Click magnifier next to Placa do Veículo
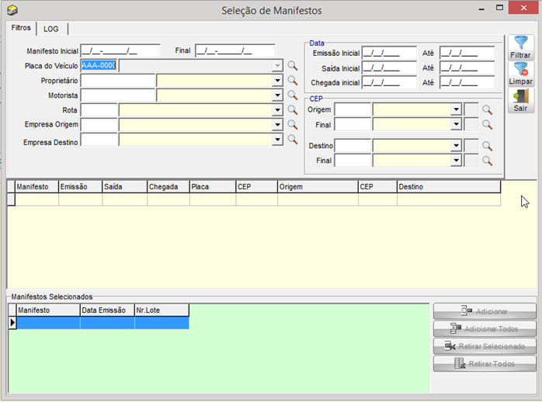Viewport: 542px width, 402px height. (x=293, y=66)
